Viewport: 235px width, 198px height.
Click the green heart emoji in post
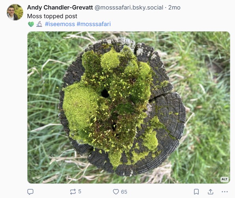(31, 24)
